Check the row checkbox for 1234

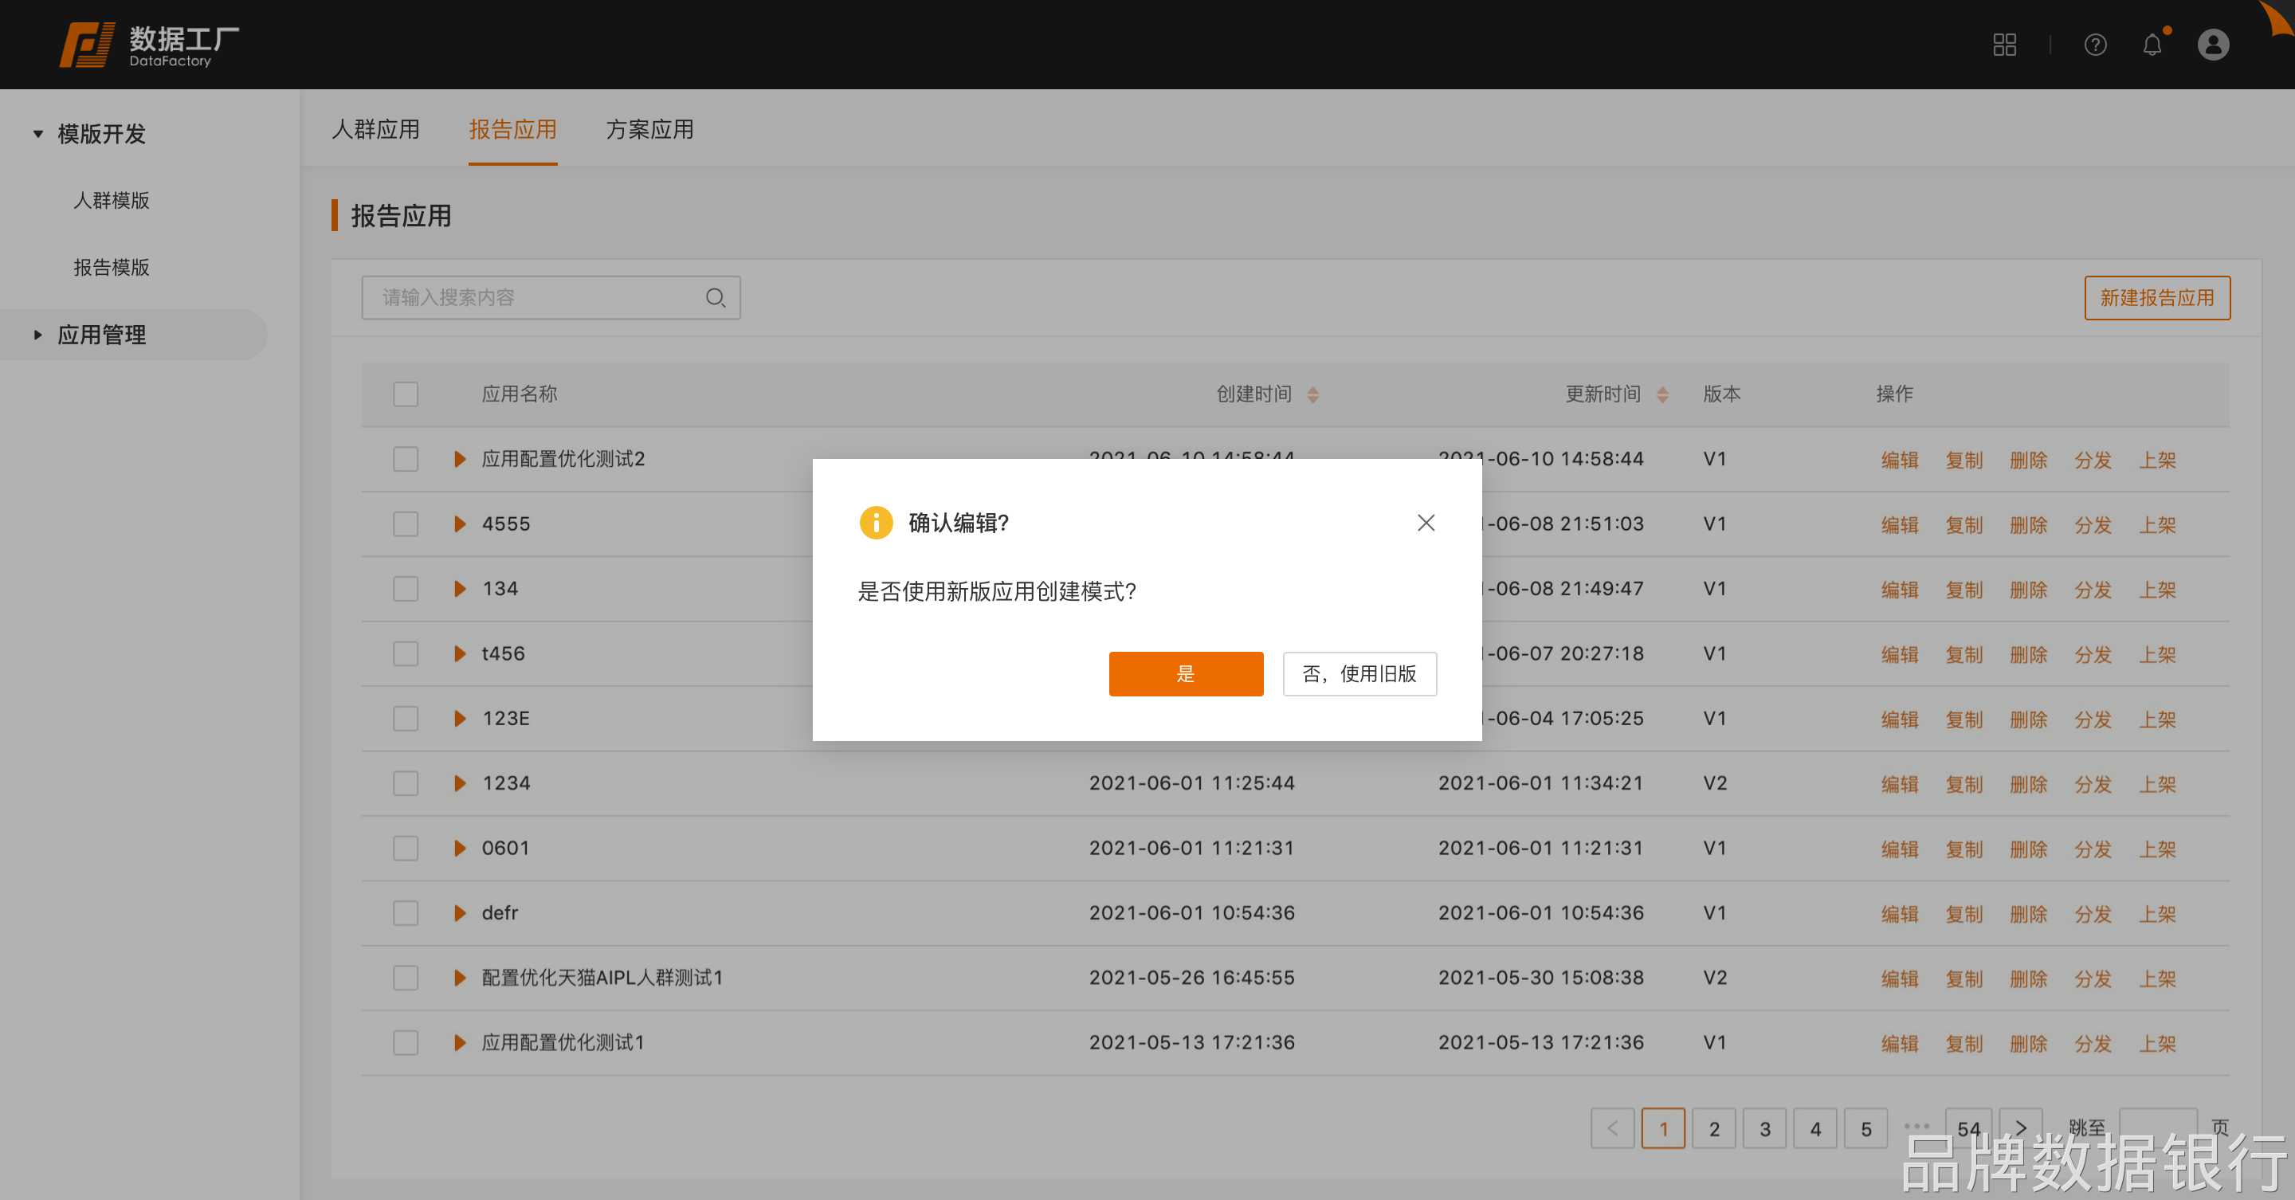[x=406, y=783]
